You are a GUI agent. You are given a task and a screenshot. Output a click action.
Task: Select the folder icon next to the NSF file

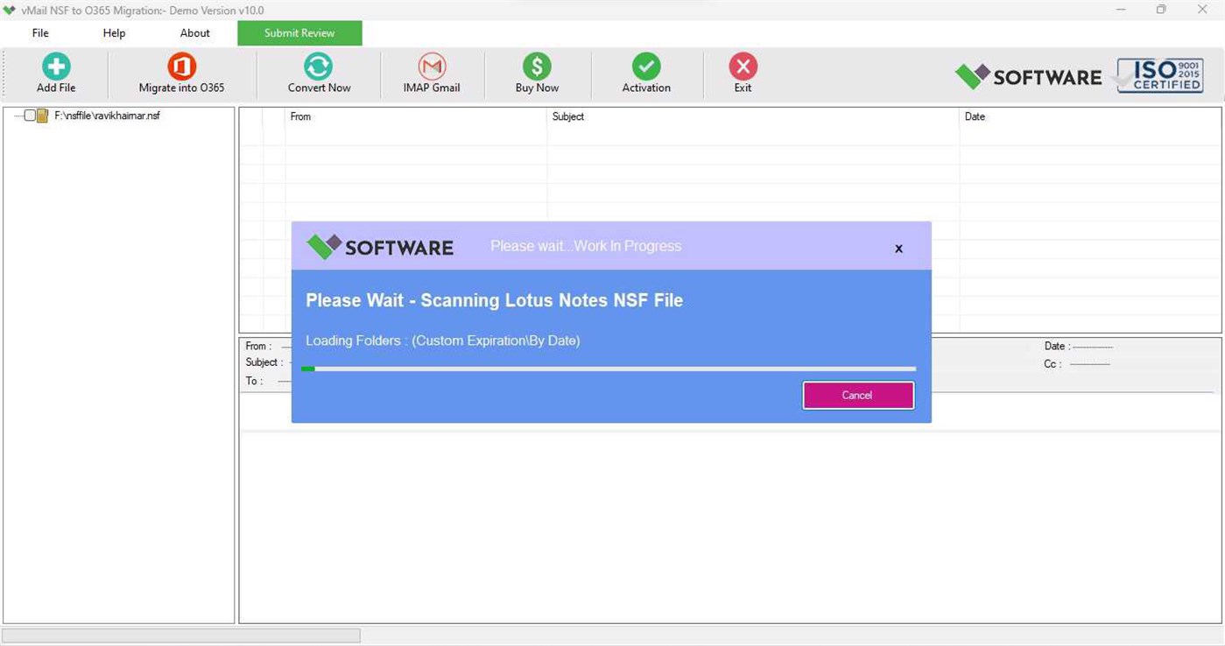(40, 115)
